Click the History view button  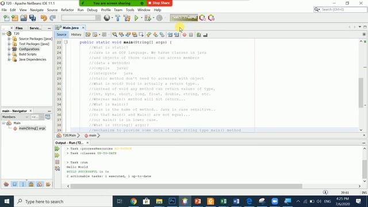pos(76,34)
